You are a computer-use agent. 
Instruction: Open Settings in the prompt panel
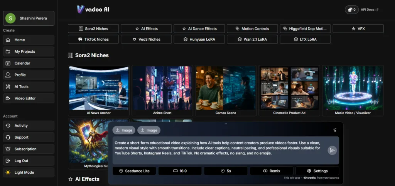tap(317, 171)
